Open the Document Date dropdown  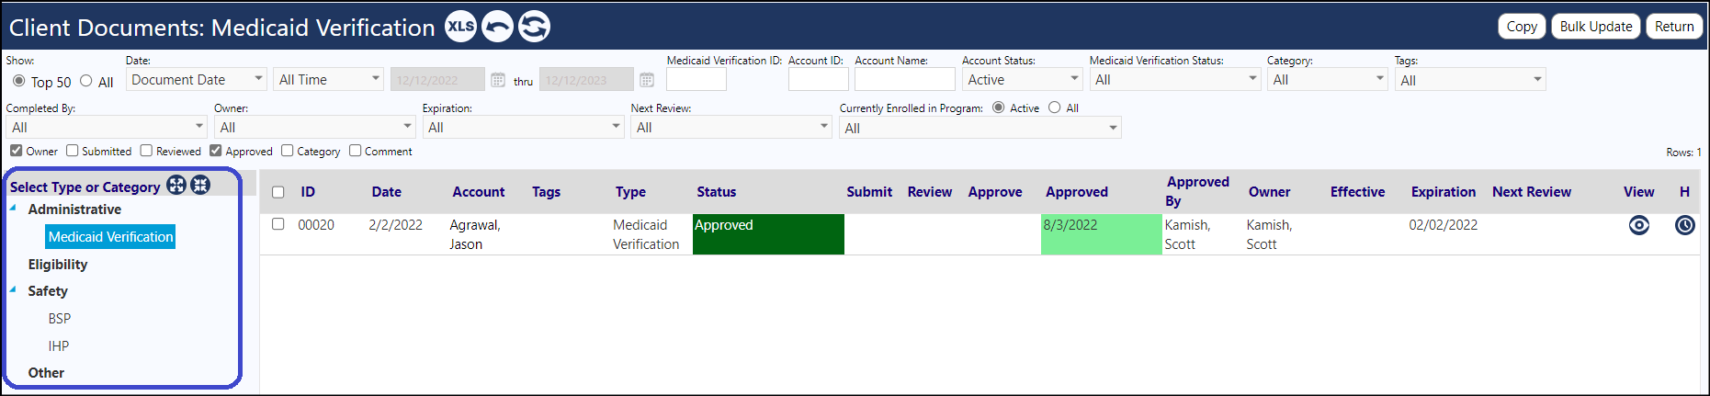coord(197,80)
